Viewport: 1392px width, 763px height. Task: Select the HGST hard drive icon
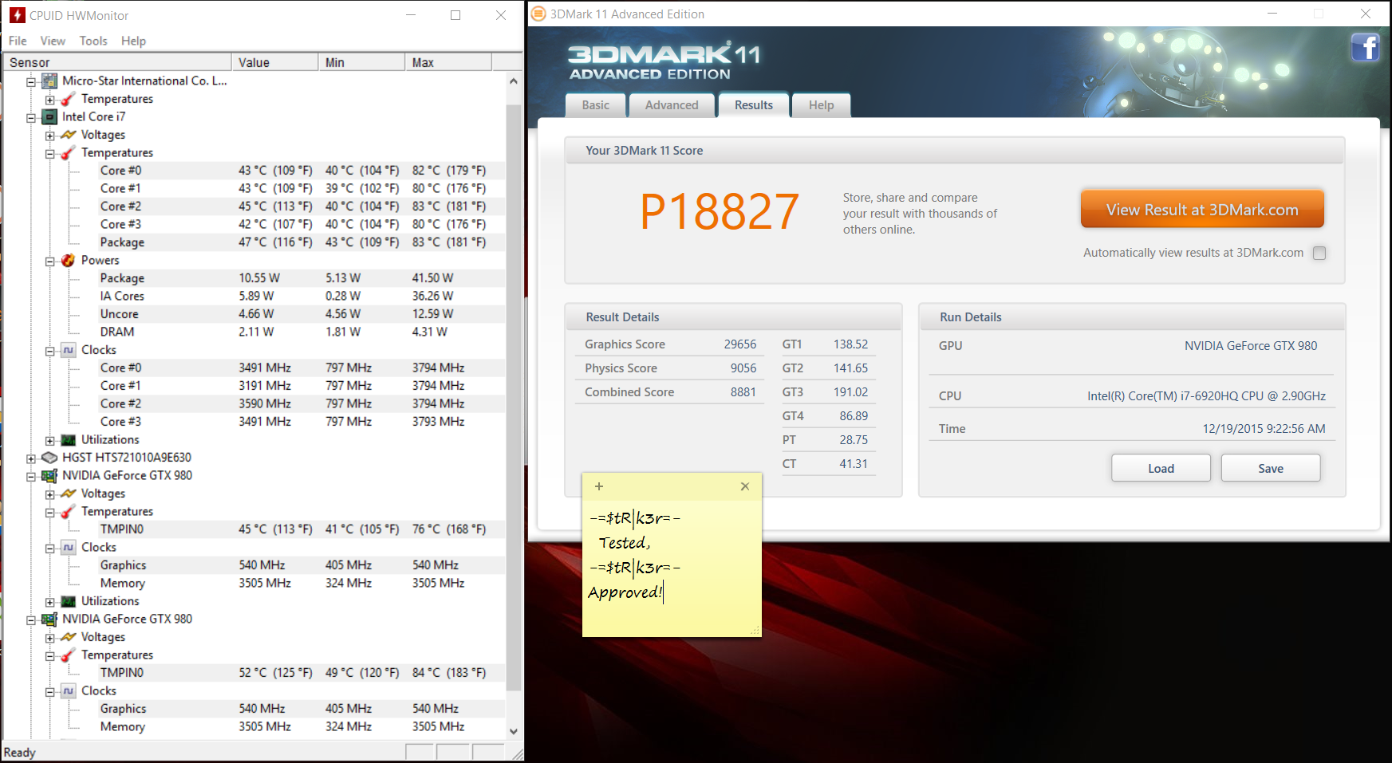[49, 458]
